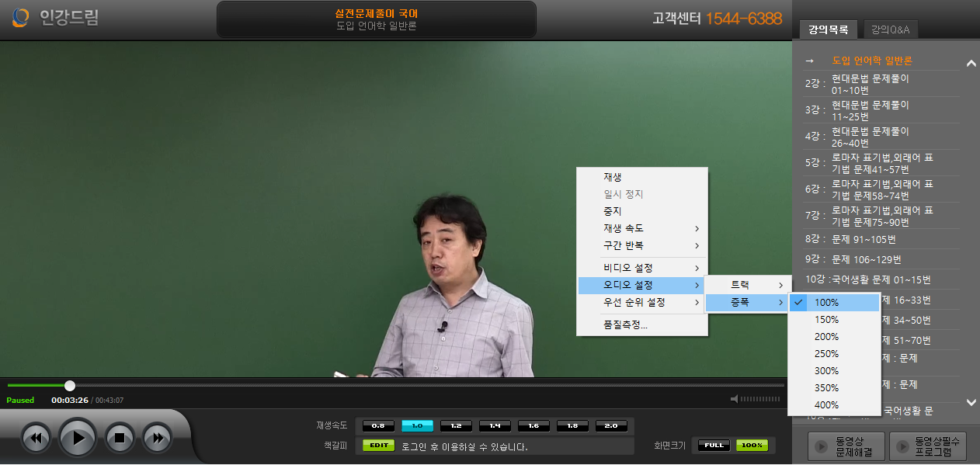
Task: Select 150% amplification
Action: tap(835, 319)
